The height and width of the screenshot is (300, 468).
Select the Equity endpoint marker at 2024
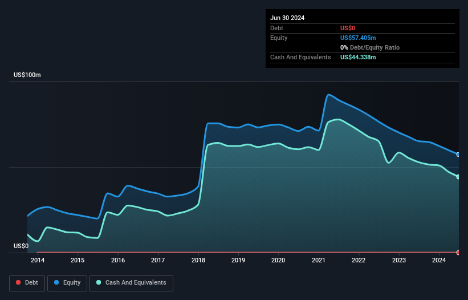[458, 155]
